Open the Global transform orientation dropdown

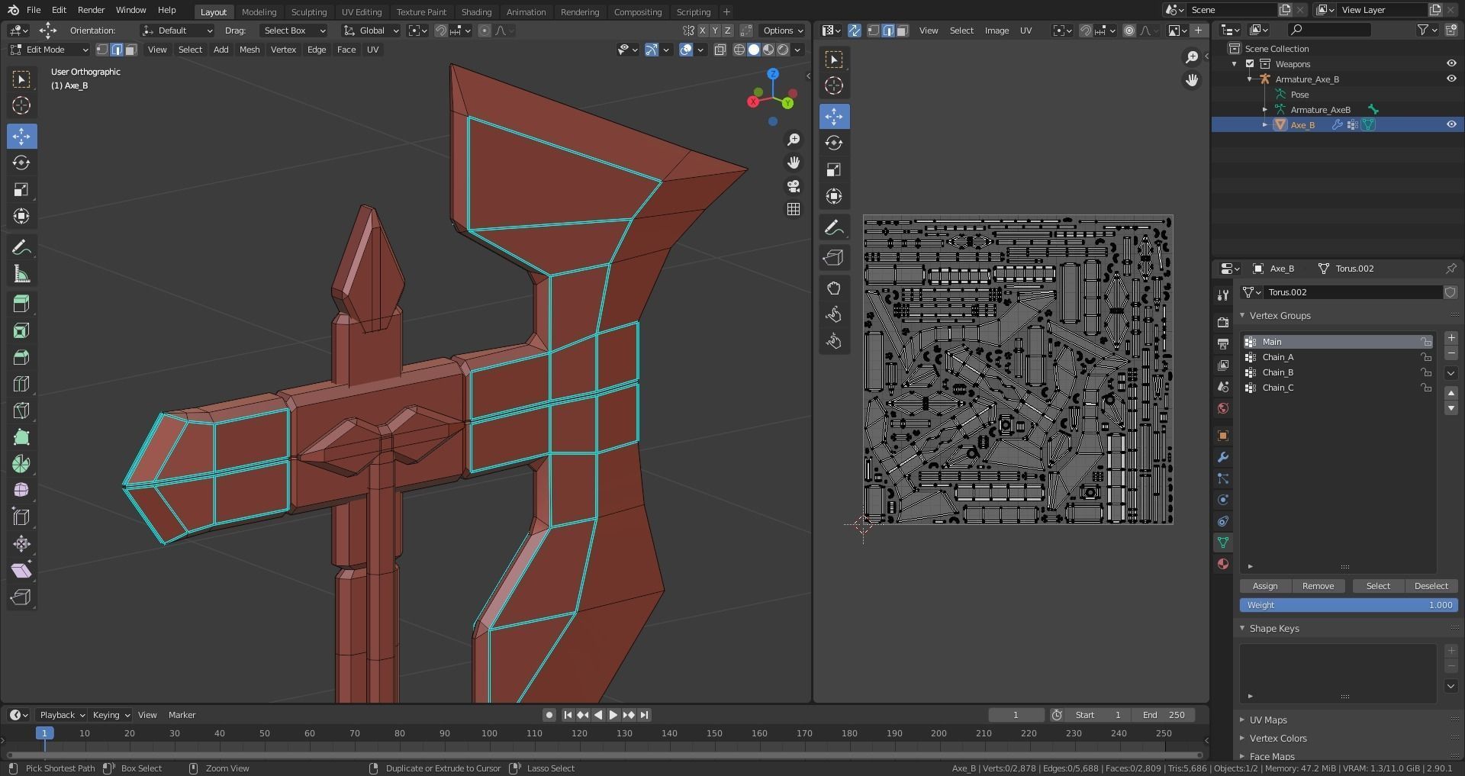(371, 31)
